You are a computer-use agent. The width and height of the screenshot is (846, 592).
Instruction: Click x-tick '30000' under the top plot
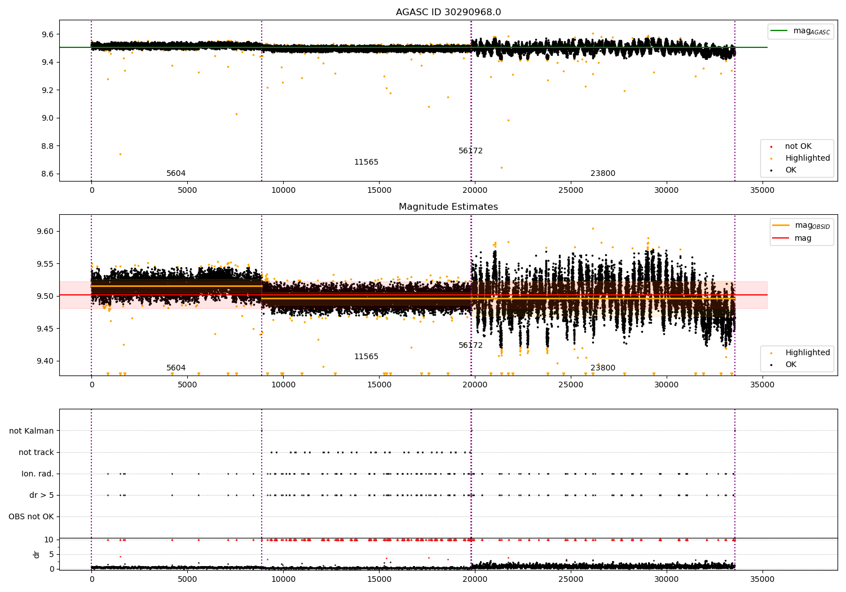click(x=666, y=190)
